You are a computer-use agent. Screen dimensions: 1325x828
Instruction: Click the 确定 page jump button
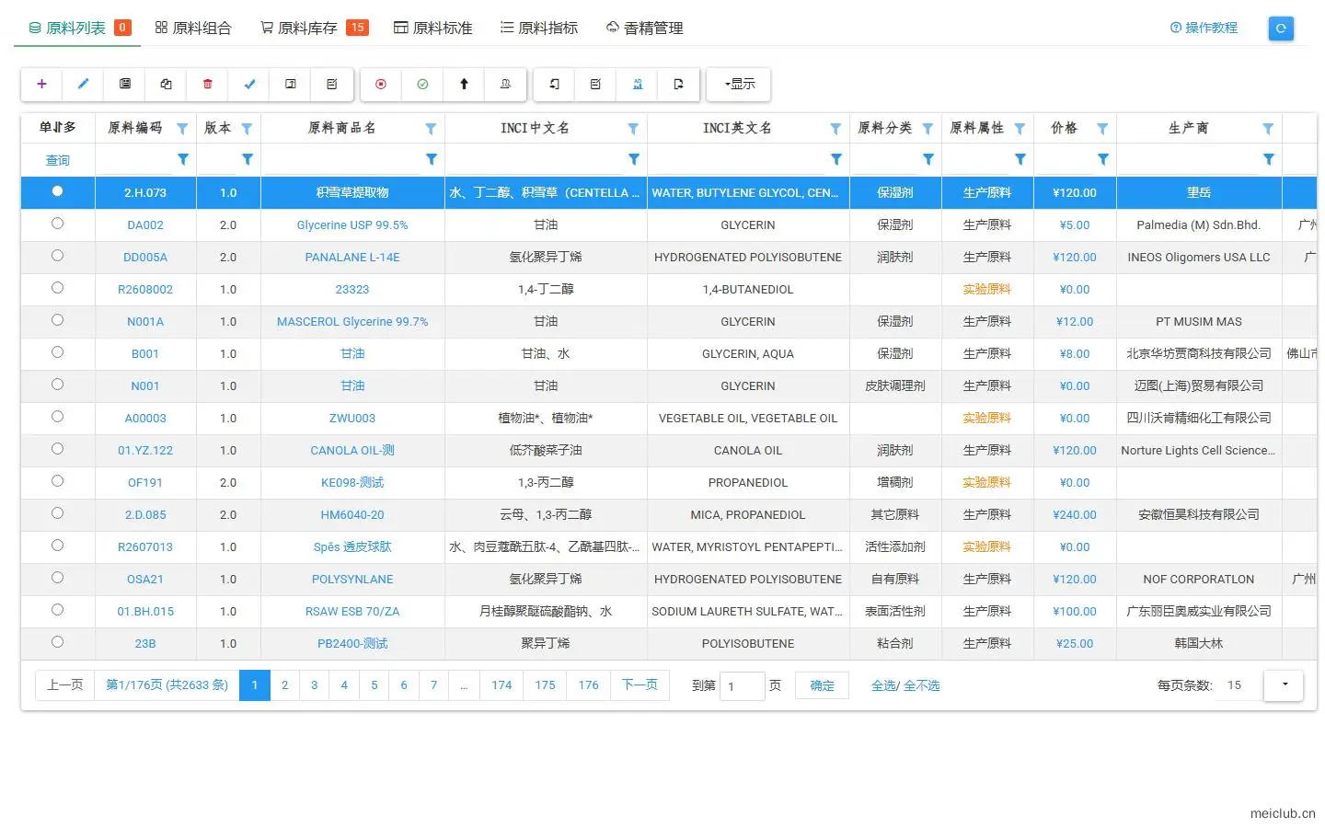pyautogui.click(x=822, y=685)
